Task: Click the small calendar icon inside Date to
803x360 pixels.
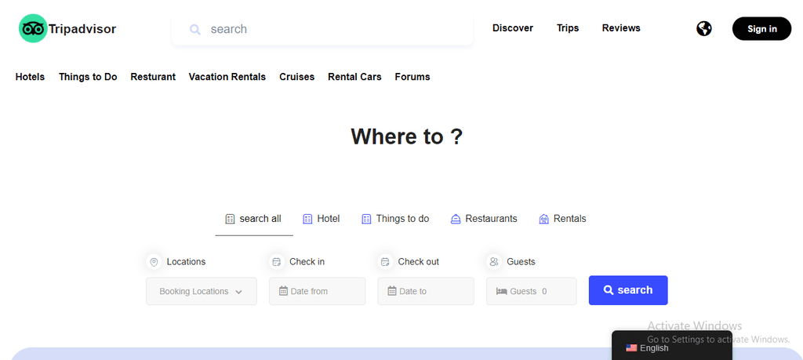Action: click(392, 291)
